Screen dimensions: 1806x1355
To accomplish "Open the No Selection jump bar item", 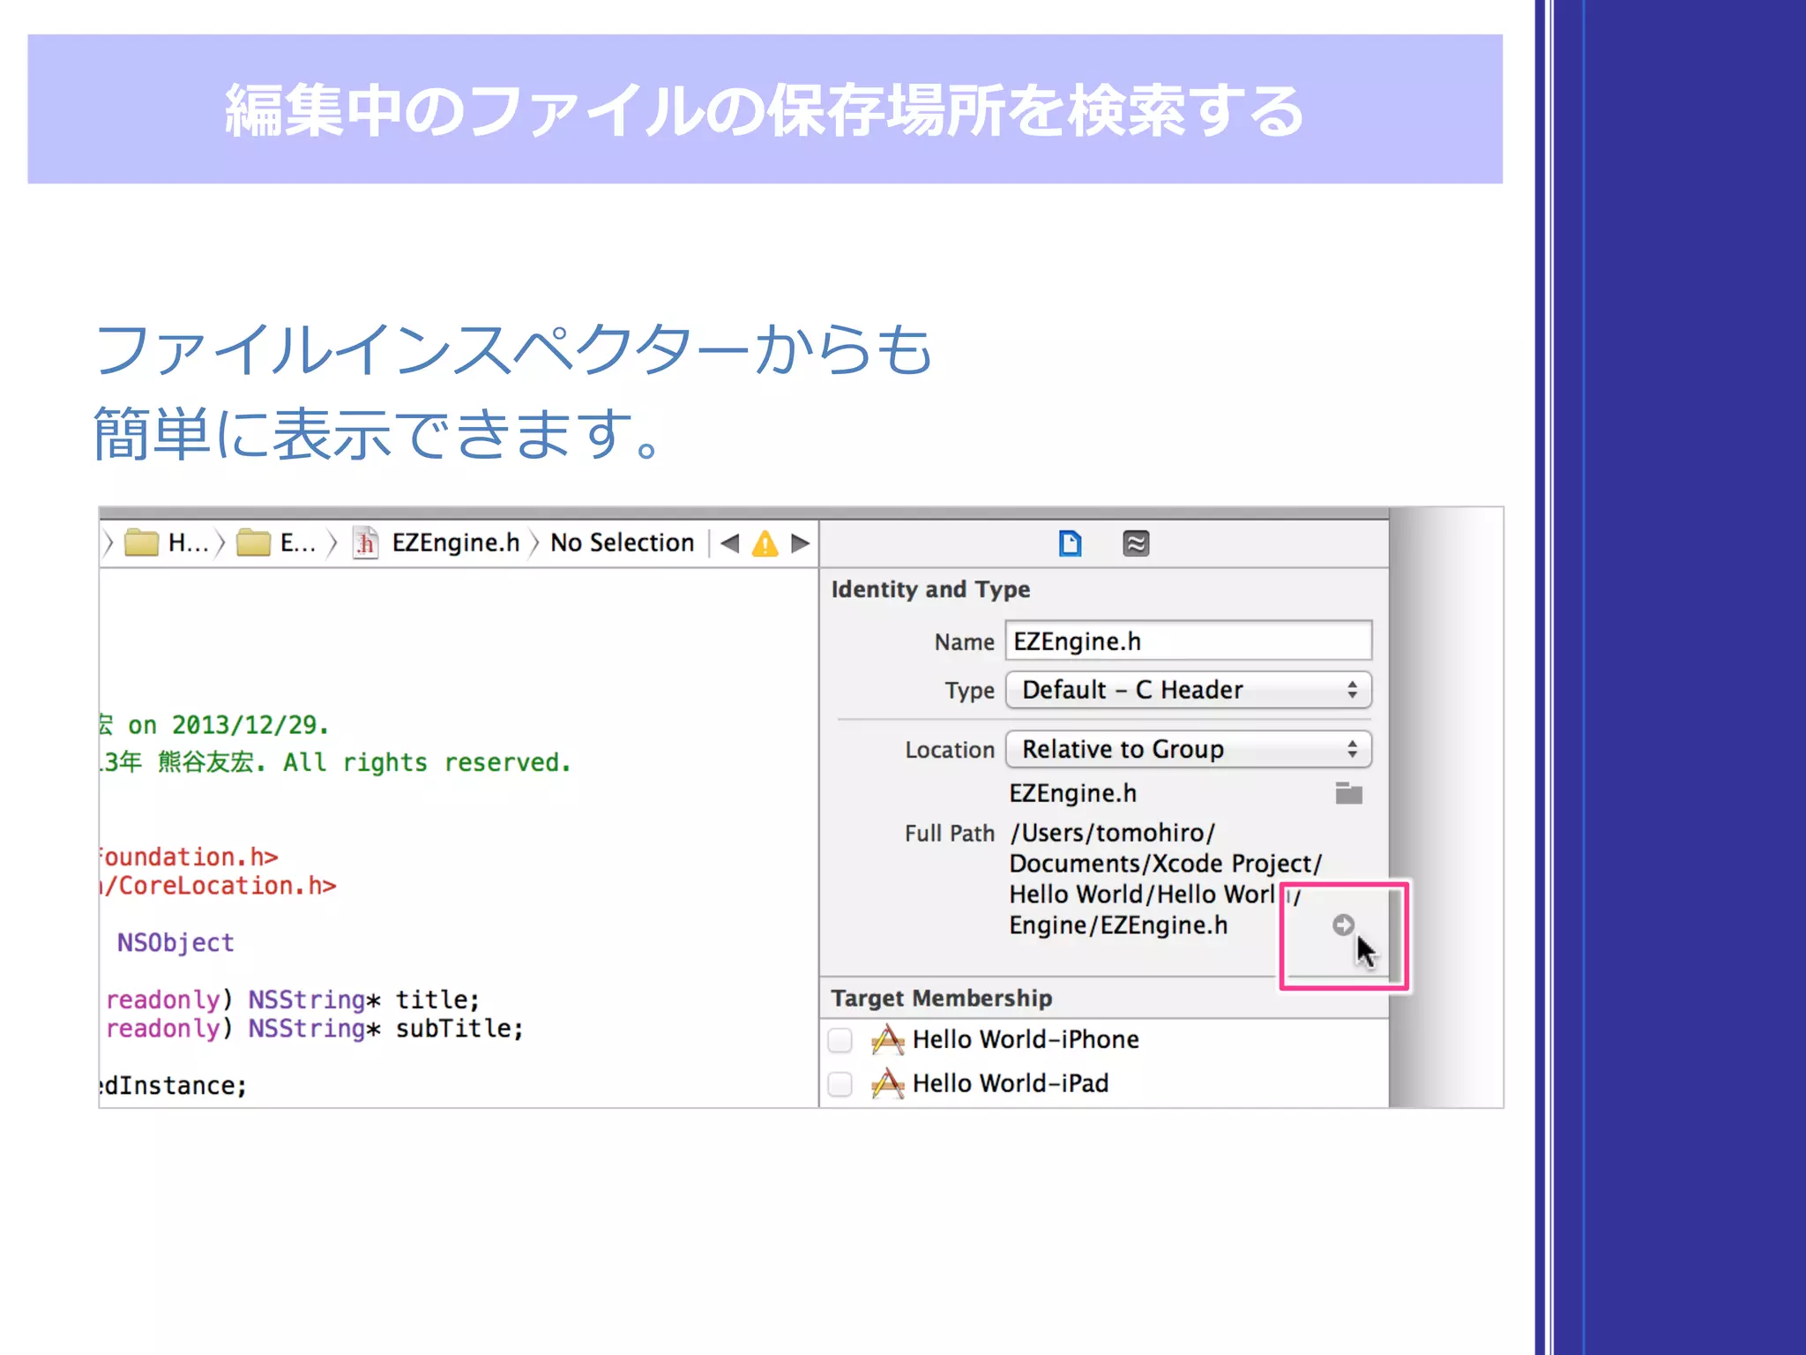I will pos(622,543).
